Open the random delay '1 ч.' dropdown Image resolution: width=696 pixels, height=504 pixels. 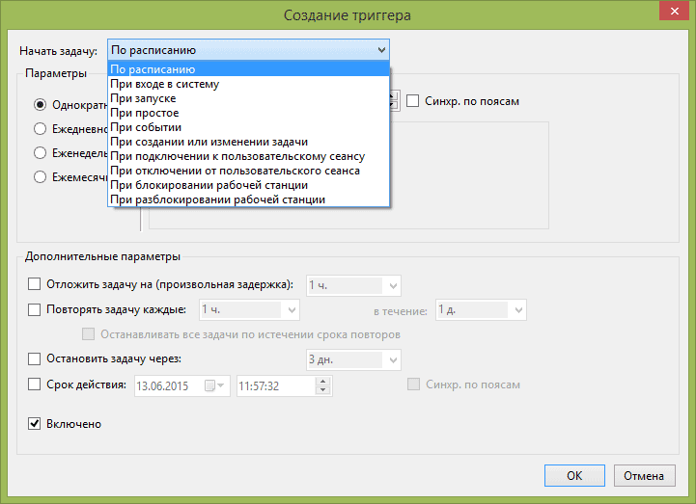[393, 286]
